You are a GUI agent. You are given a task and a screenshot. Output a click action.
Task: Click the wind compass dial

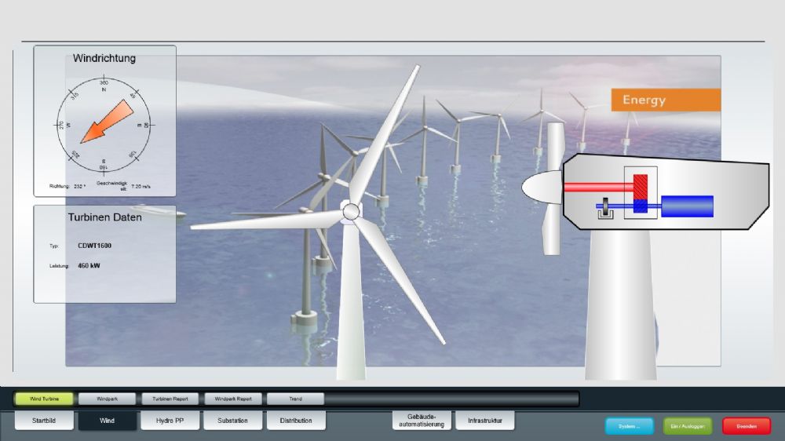(x=104, y=125)
